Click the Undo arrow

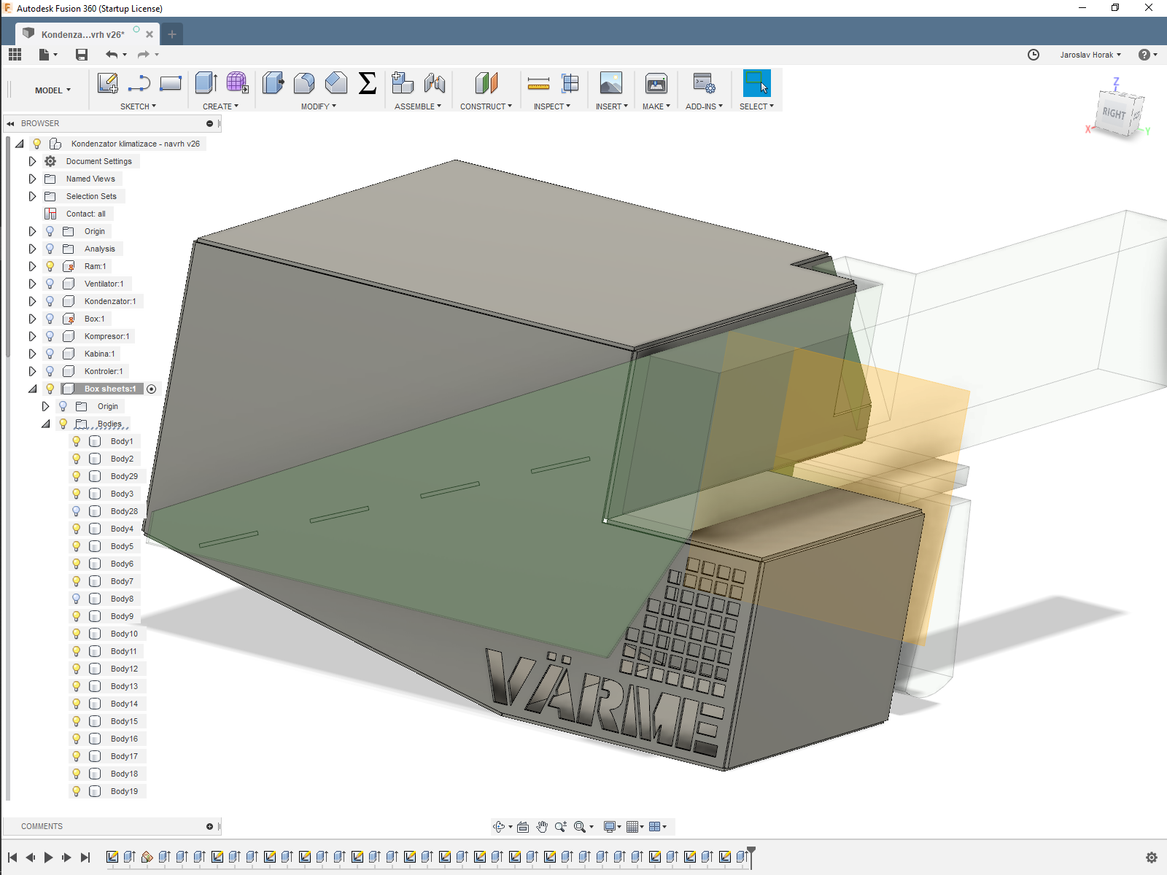tap(112, 55)
